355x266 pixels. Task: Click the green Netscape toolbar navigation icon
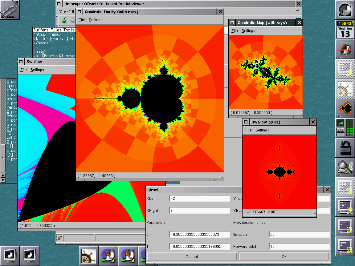click(64, 21)
